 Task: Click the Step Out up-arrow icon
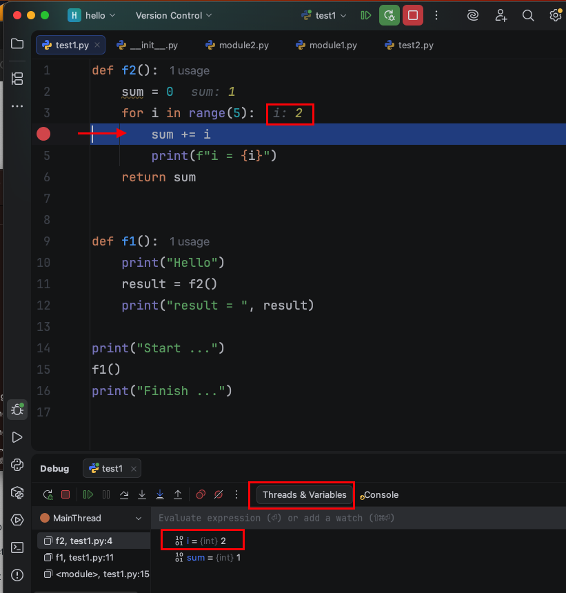click(x=178, y=494)
